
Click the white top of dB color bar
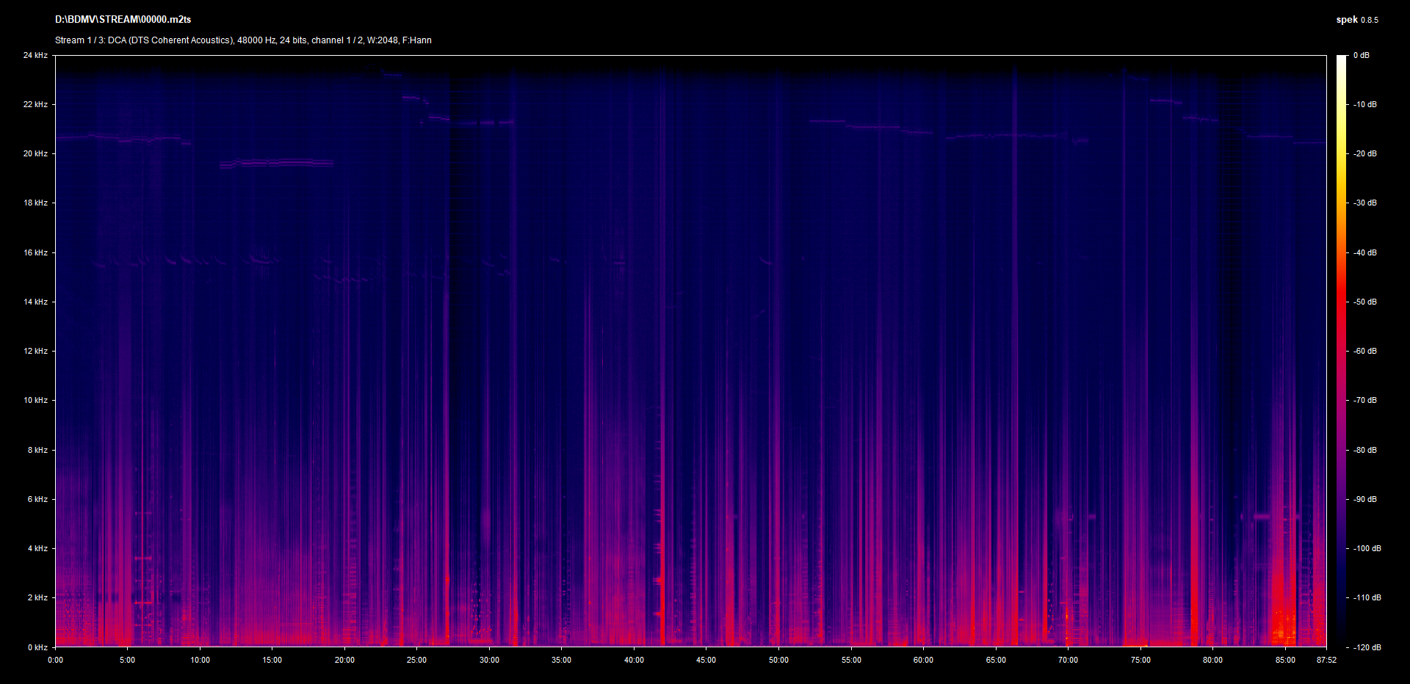coord(1342,60)
